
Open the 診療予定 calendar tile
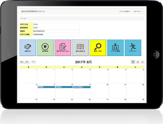pyautogui.click(x=28, y=48)
